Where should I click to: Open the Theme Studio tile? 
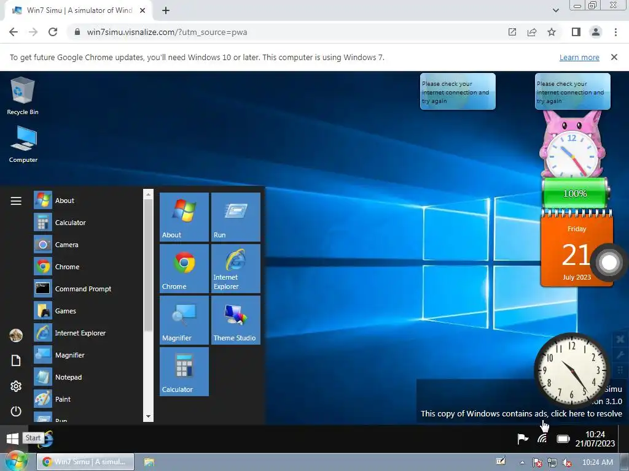[x=236, y=320]
